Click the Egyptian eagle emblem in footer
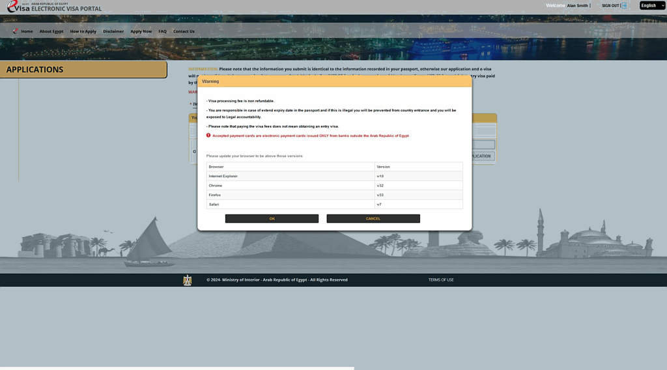 [x=188, y=280]
